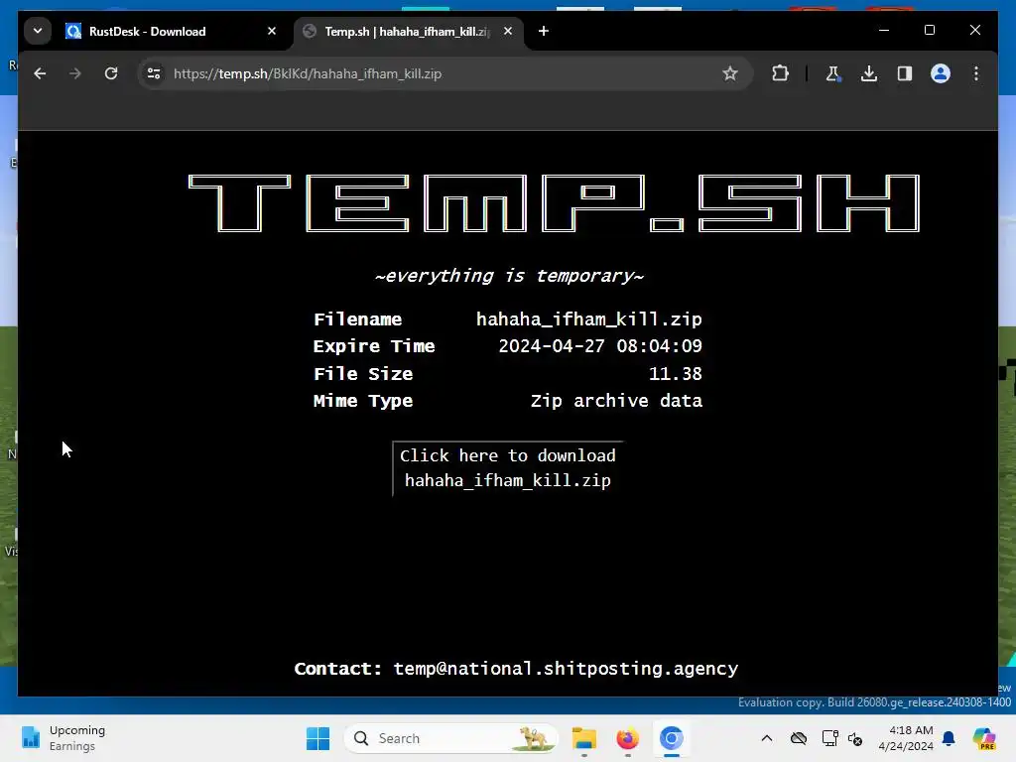The width and height of the screenshot is (1016, 762).
Task: Minimize the Chrome window
Action: coord(884,31)
